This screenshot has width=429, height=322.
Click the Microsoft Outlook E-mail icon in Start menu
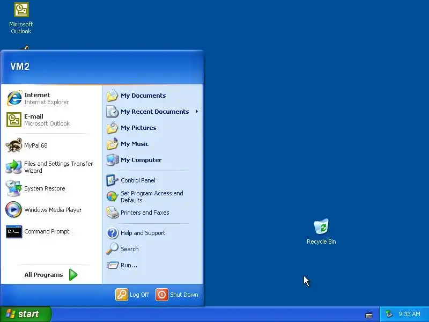point(14,120)
